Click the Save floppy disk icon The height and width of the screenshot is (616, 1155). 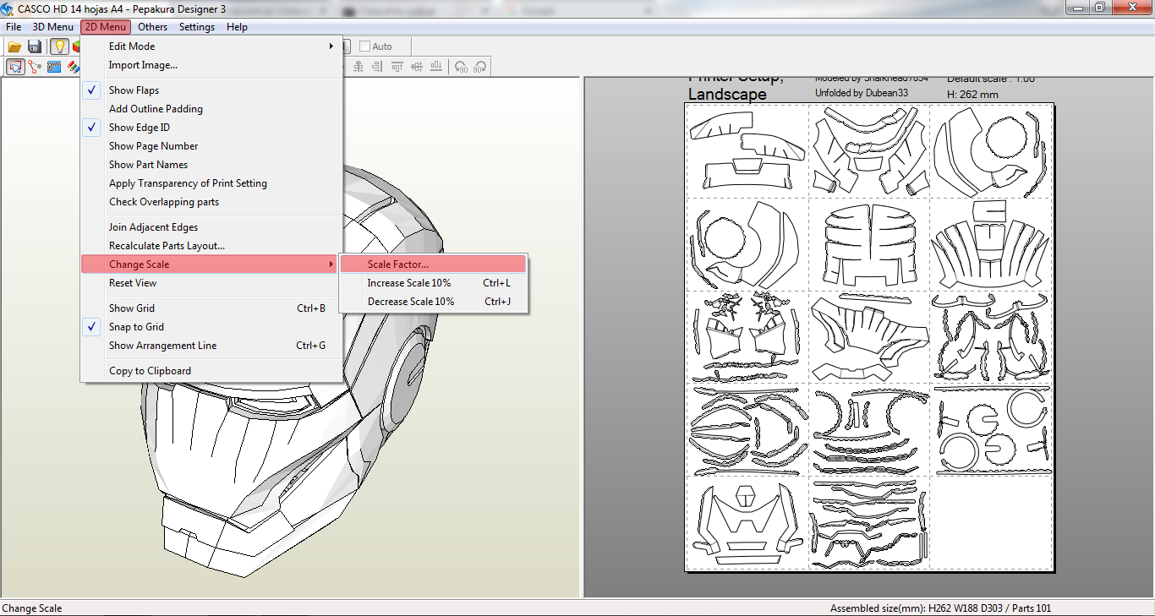[x=35, y=46]
